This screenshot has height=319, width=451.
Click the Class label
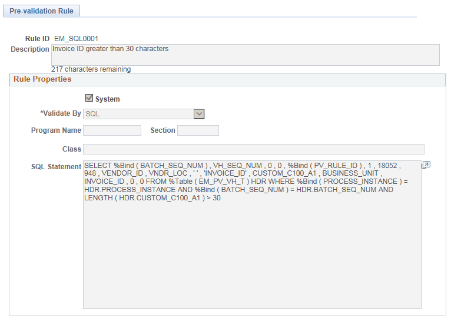click(72, 149)
